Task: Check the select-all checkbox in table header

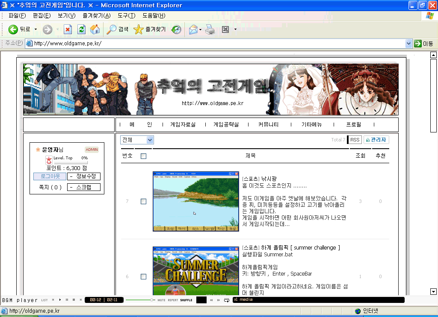Action: tap(143, 156)
